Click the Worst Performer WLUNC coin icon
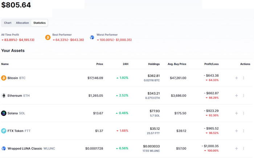Viewport: 254px width, 158px height. (92, 38)
